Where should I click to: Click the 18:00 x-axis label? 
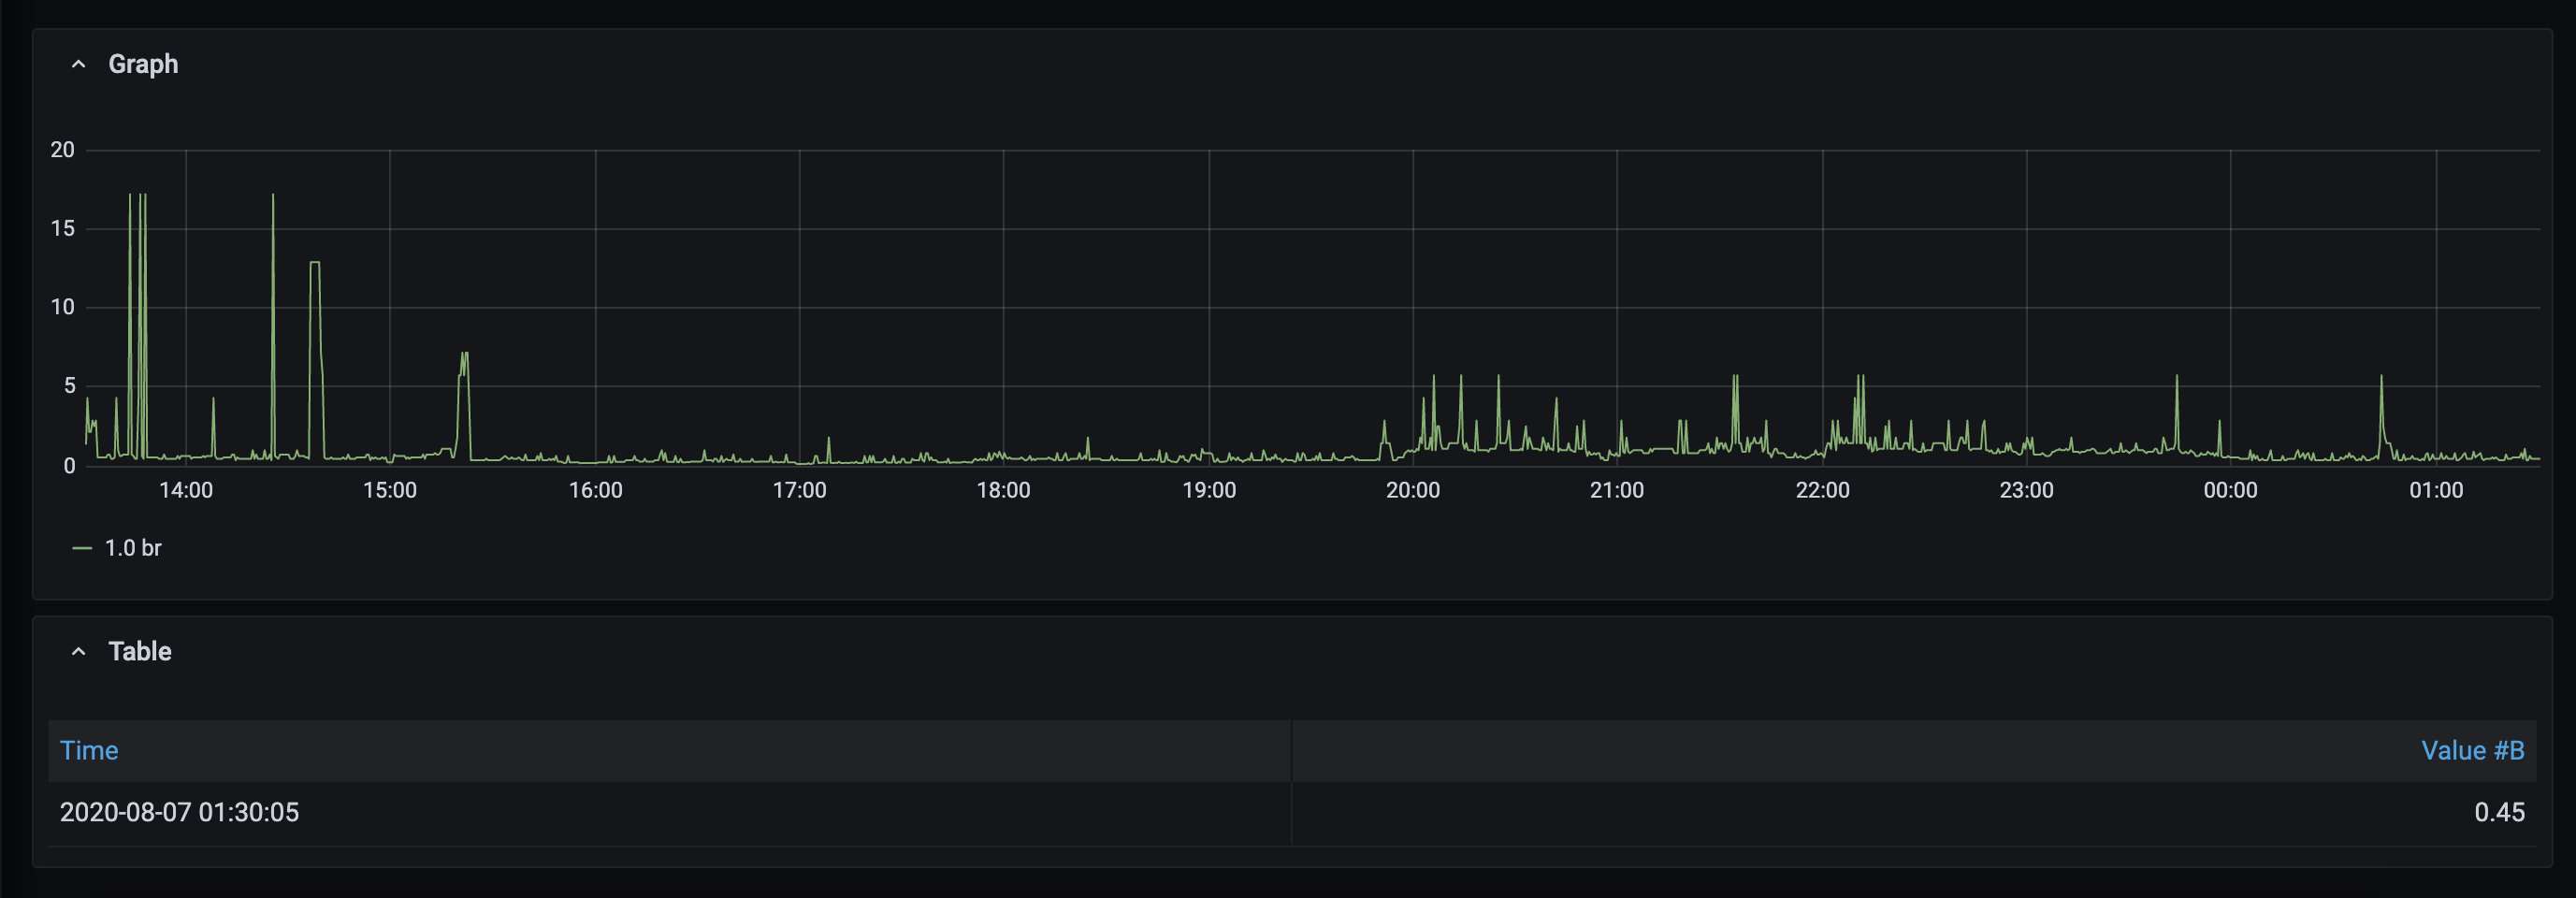click(1004, 490)
